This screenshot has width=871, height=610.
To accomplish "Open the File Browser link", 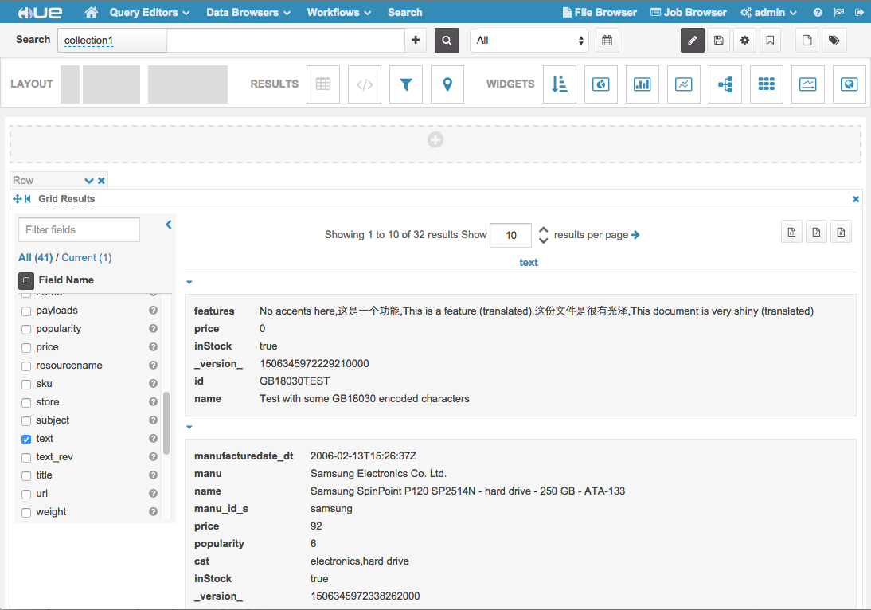I will pyautogui.click(x=600, y=12).
